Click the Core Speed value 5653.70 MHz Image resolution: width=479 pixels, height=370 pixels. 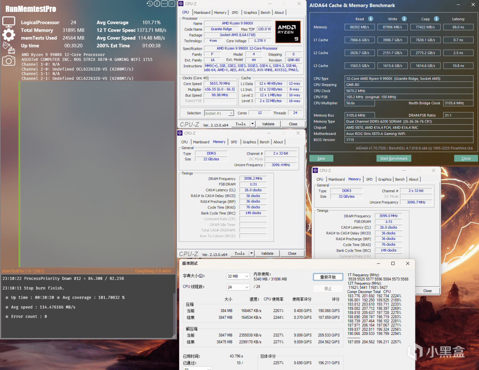click(x=220, y=84)
